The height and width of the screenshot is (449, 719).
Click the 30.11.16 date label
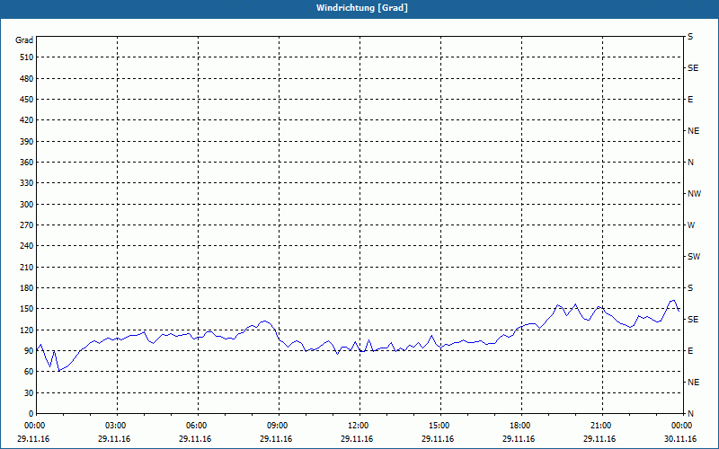[680, 438]
